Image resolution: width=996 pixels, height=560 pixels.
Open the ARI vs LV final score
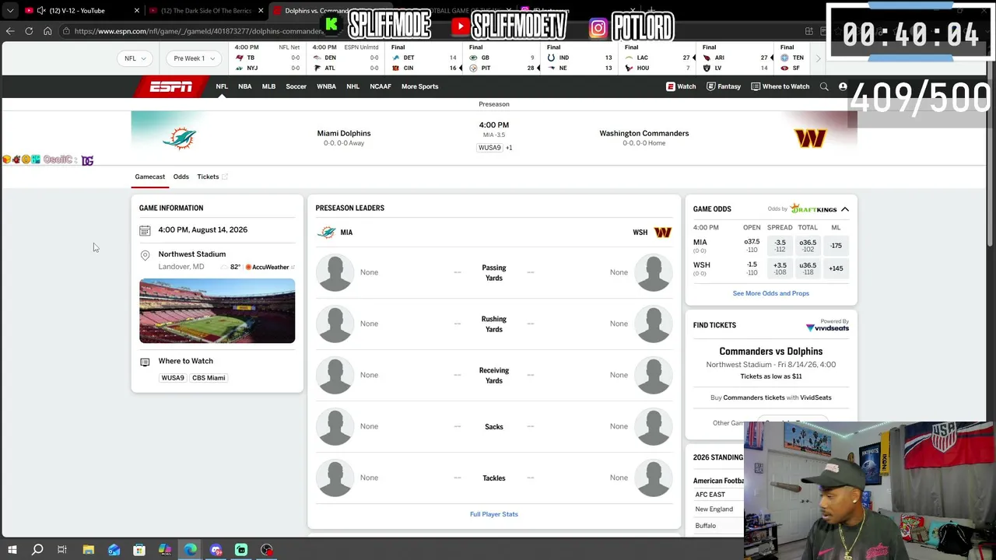point(734,58)
